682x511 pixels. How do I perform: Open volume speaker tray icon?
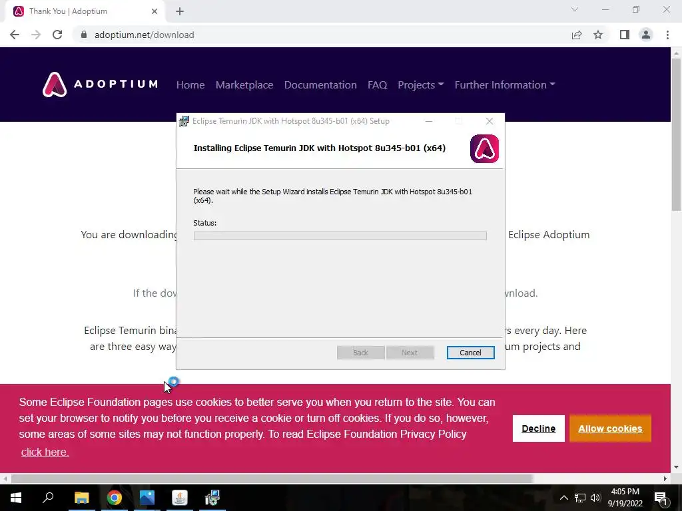coord(595,498)
